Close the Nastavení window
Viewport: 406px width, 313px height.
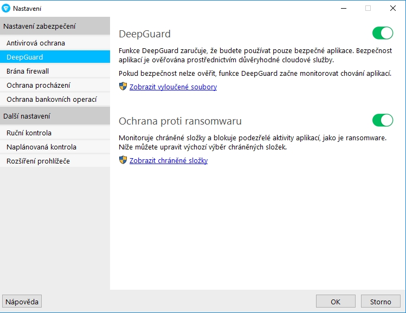pos(393,8)
